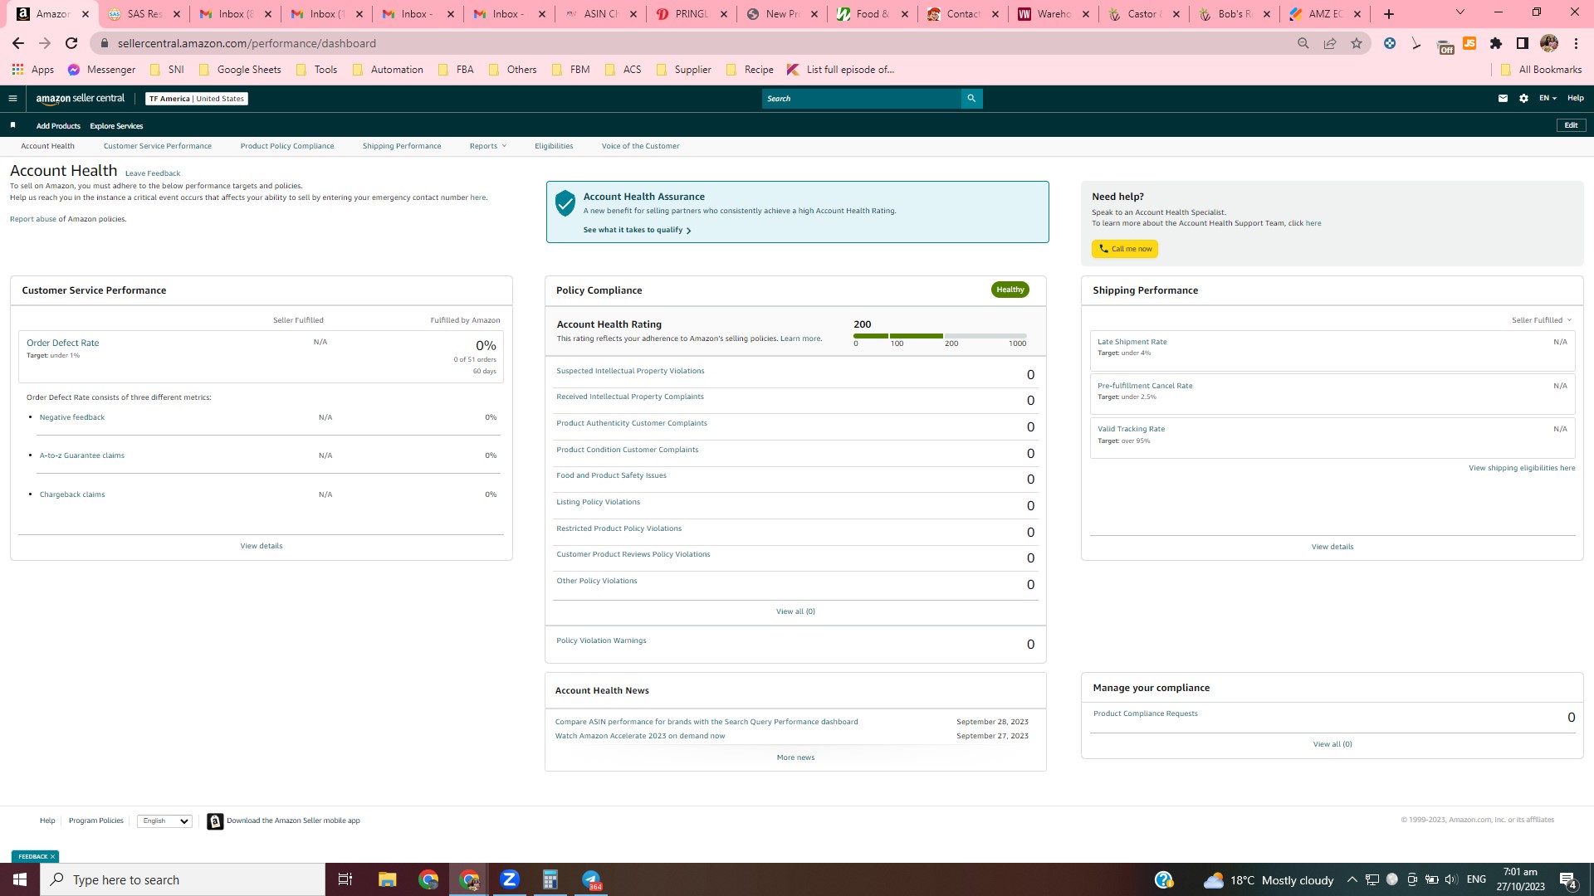
Task: Open the browser zoom magnifier icon
Action: (x=1303, y=43)
